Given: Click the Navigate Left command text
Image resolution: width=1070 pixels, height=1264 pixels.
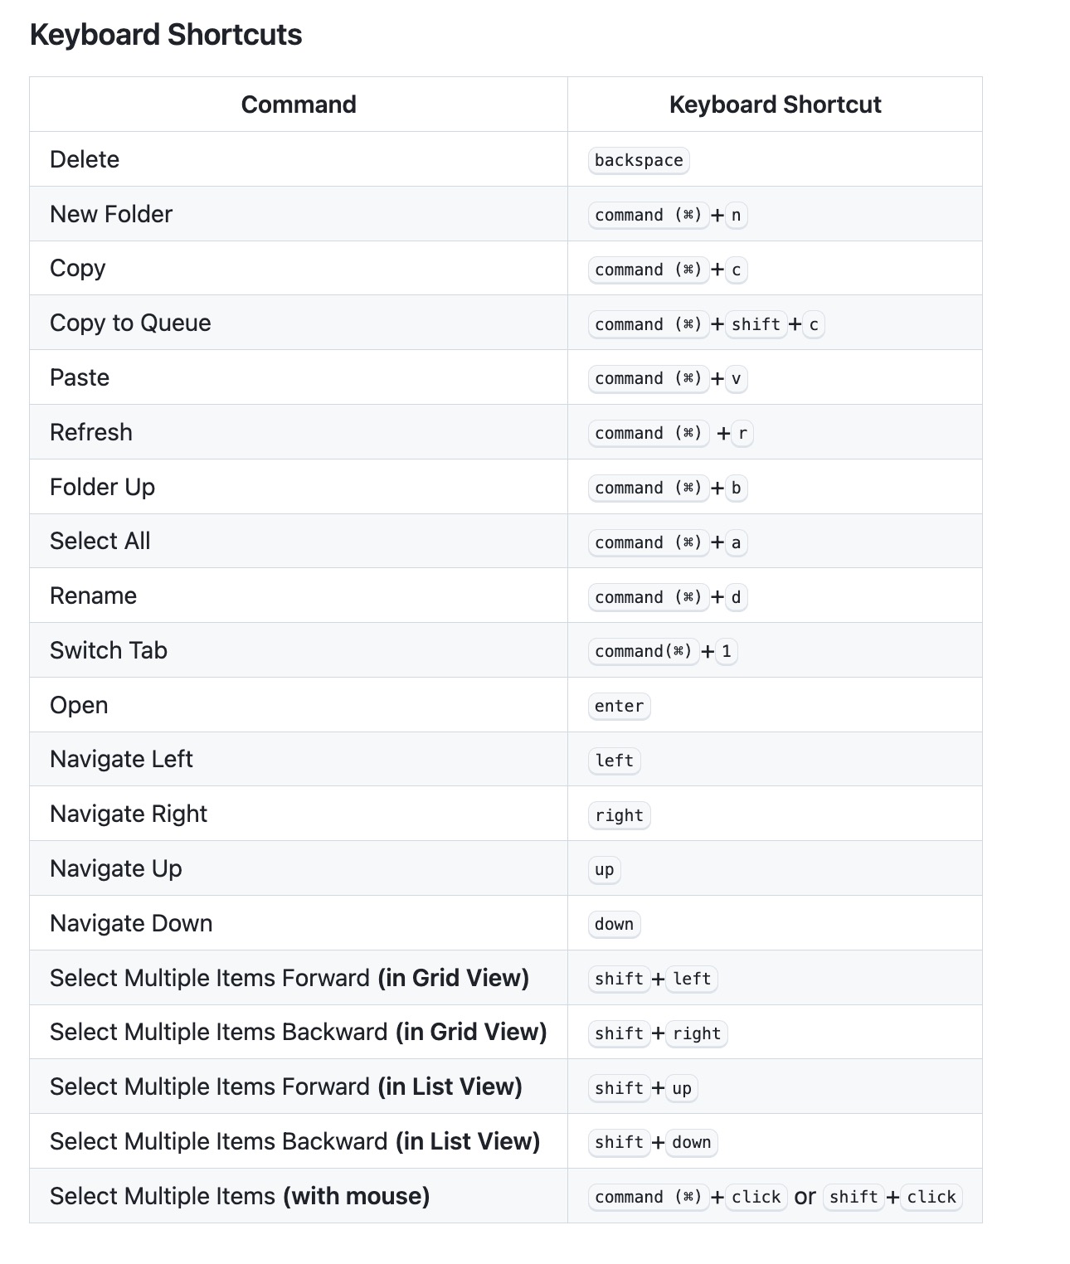Looking at the screenshot, I should (121, 759).
